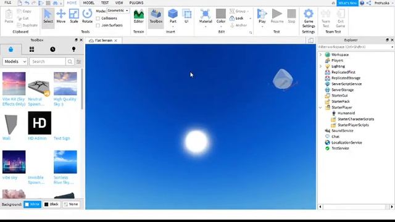Click the Play test button
The height and width of the screenshot is (222, 395).
click(262, 15)
